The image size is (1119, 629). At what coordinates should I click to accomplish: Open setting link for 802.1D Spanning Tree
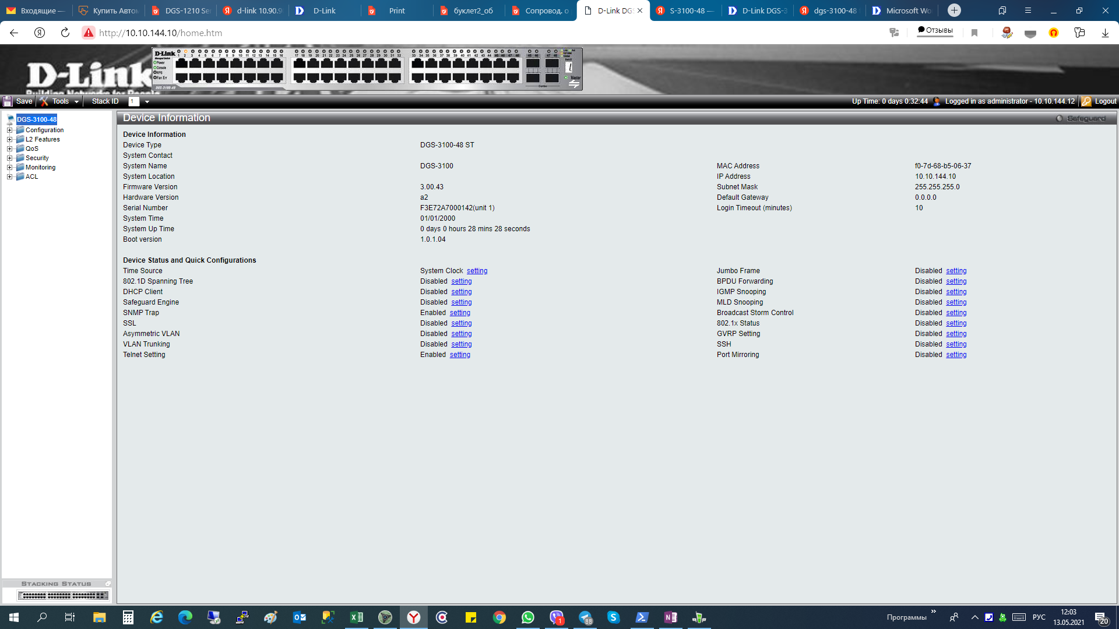pyautogui.click(x=462, y=281)
